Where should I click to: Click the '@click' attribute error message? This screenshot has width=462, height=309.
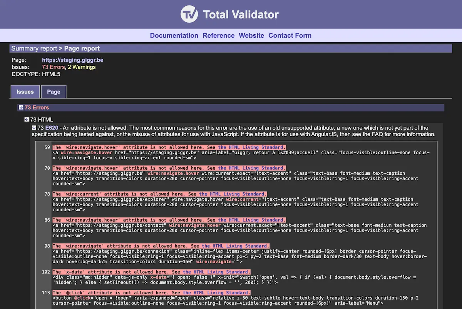[x=152, y=293]
